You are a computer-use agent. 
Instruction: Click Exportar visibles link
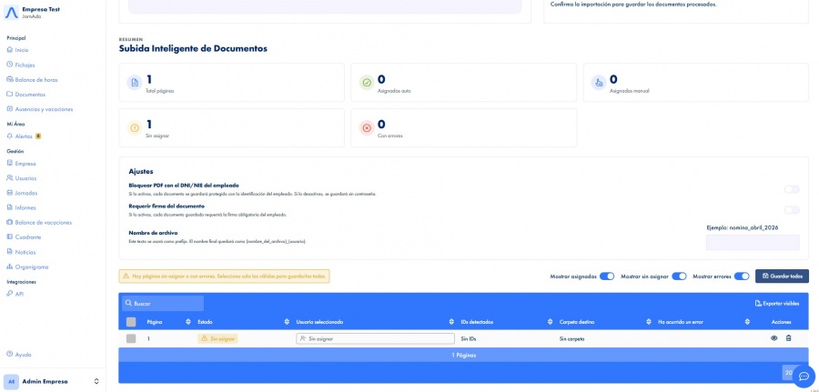click(777, 303)
